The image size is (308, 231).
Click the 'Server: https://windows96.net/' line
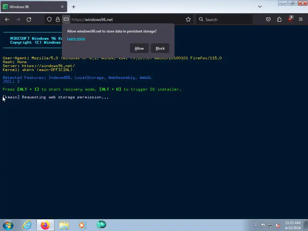(39, 66)
